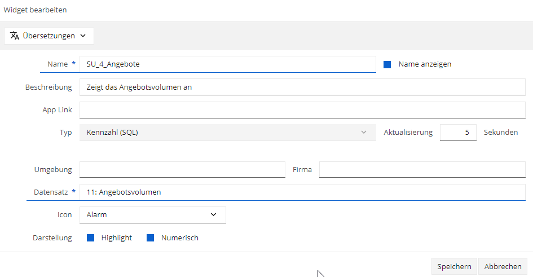
Task: Click the Alarm icon selection text
Action: (96, 214)
